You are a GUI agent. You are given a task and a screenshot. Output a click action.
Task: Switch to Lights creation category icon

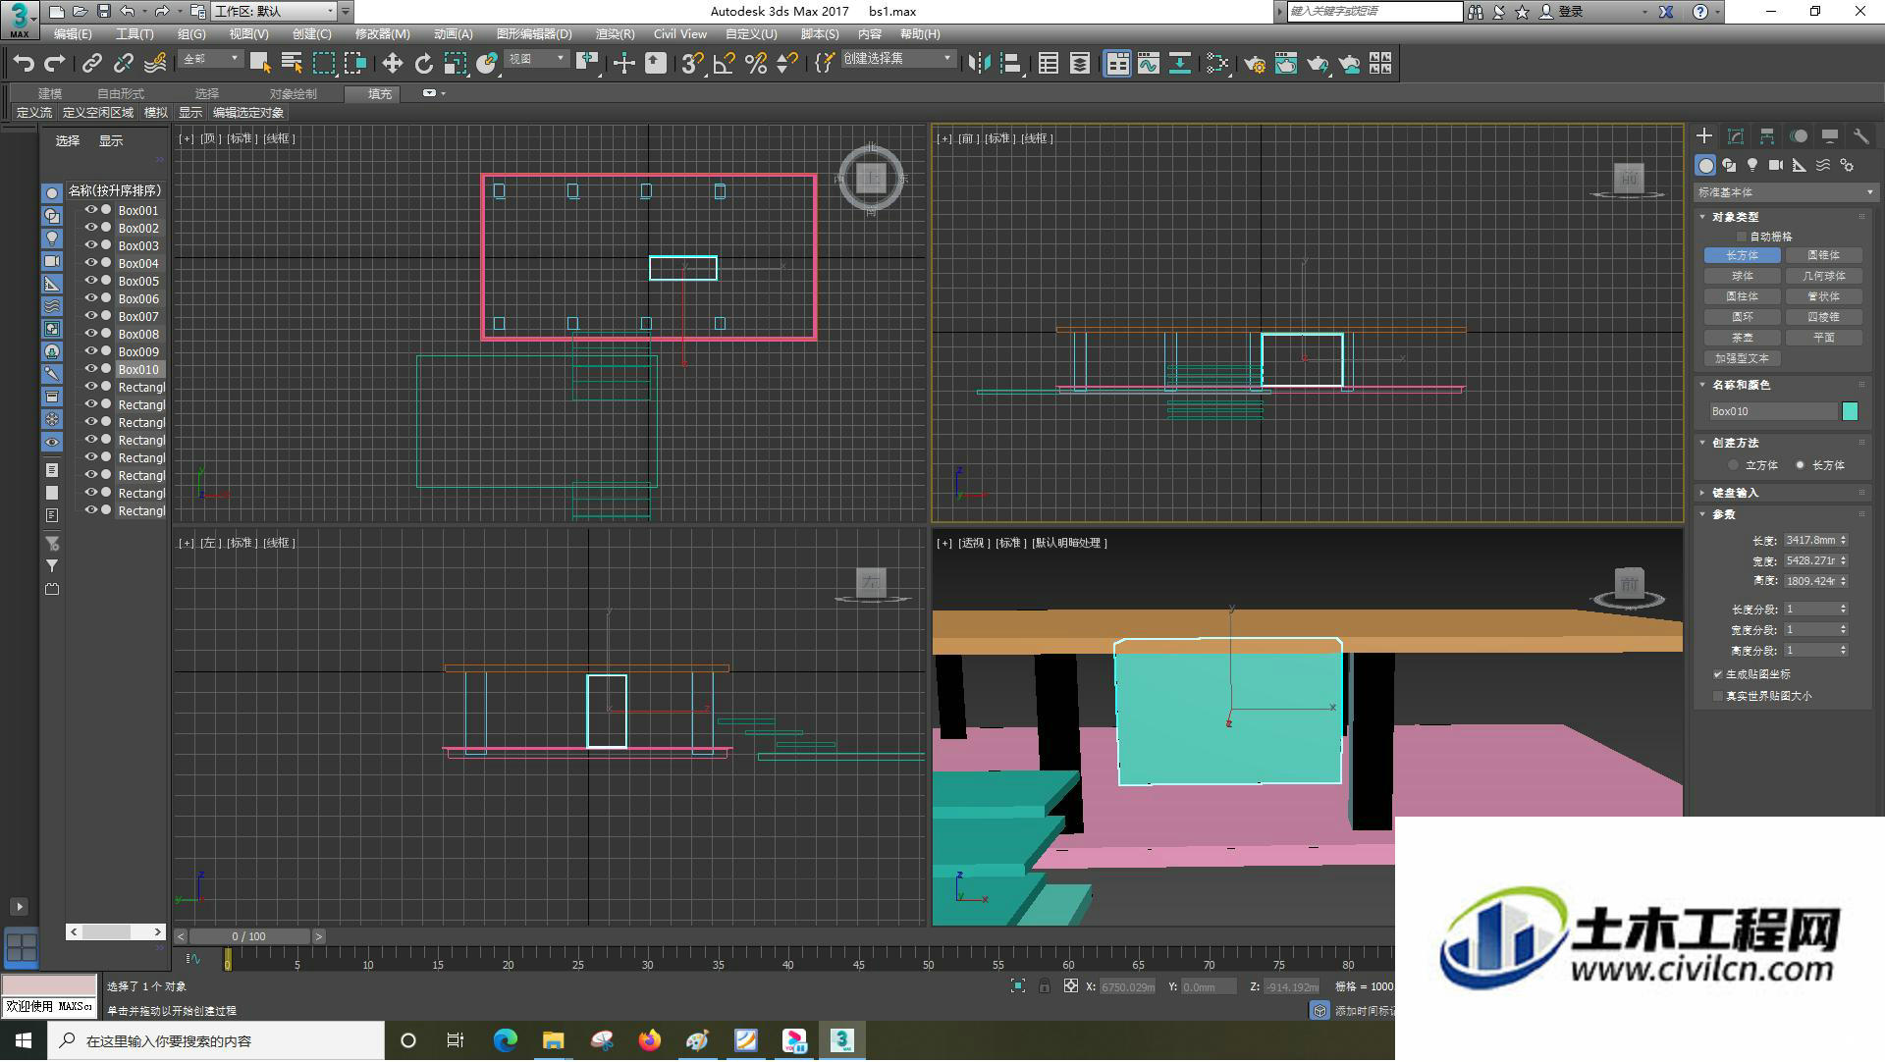[1752, 165]
